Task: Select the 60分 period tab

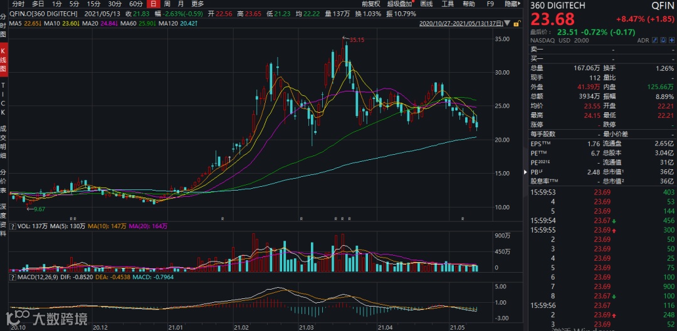Action: pyautogui.click(x=136, y=4)
